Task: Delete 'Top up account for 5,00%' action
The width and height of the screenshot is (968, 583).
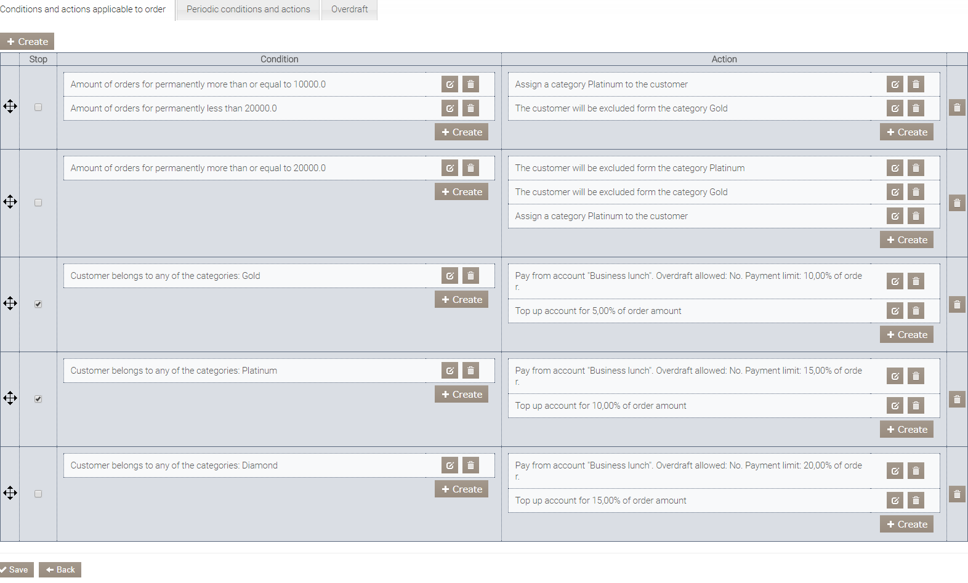Action: 916,311
